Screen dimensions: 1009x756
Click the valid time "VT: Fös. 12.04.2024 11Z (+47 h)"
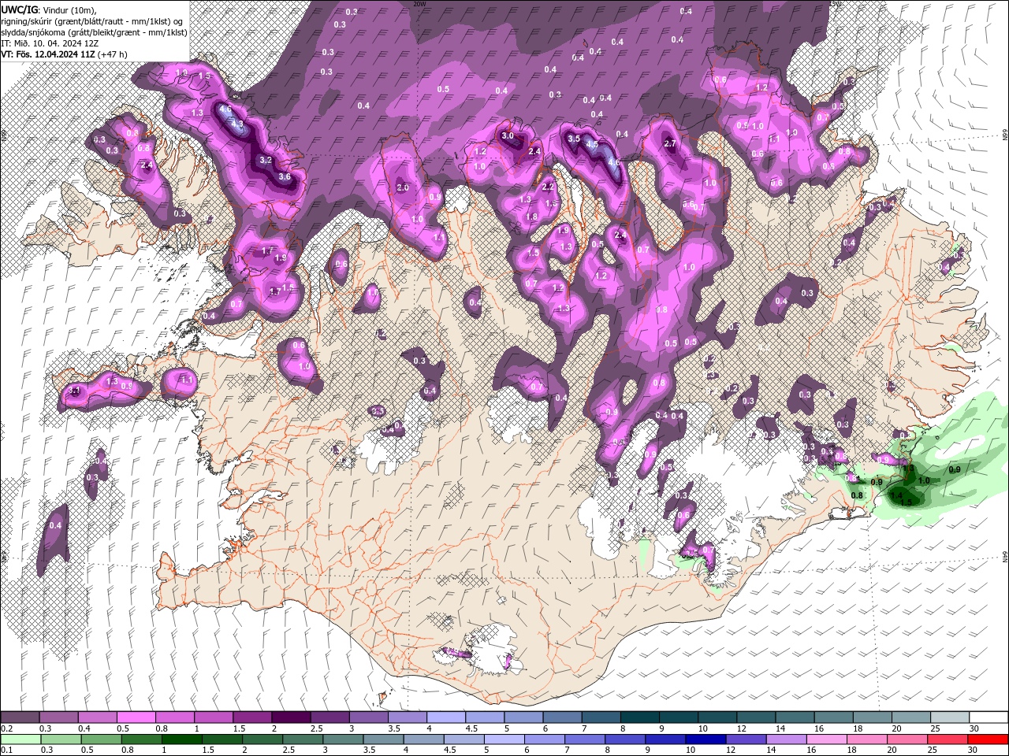64,54
